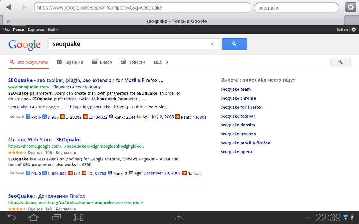This screenshot has width=359, height=224.
Task: Search related query 'seoquake opera'
Action: (x=236, y=152)
